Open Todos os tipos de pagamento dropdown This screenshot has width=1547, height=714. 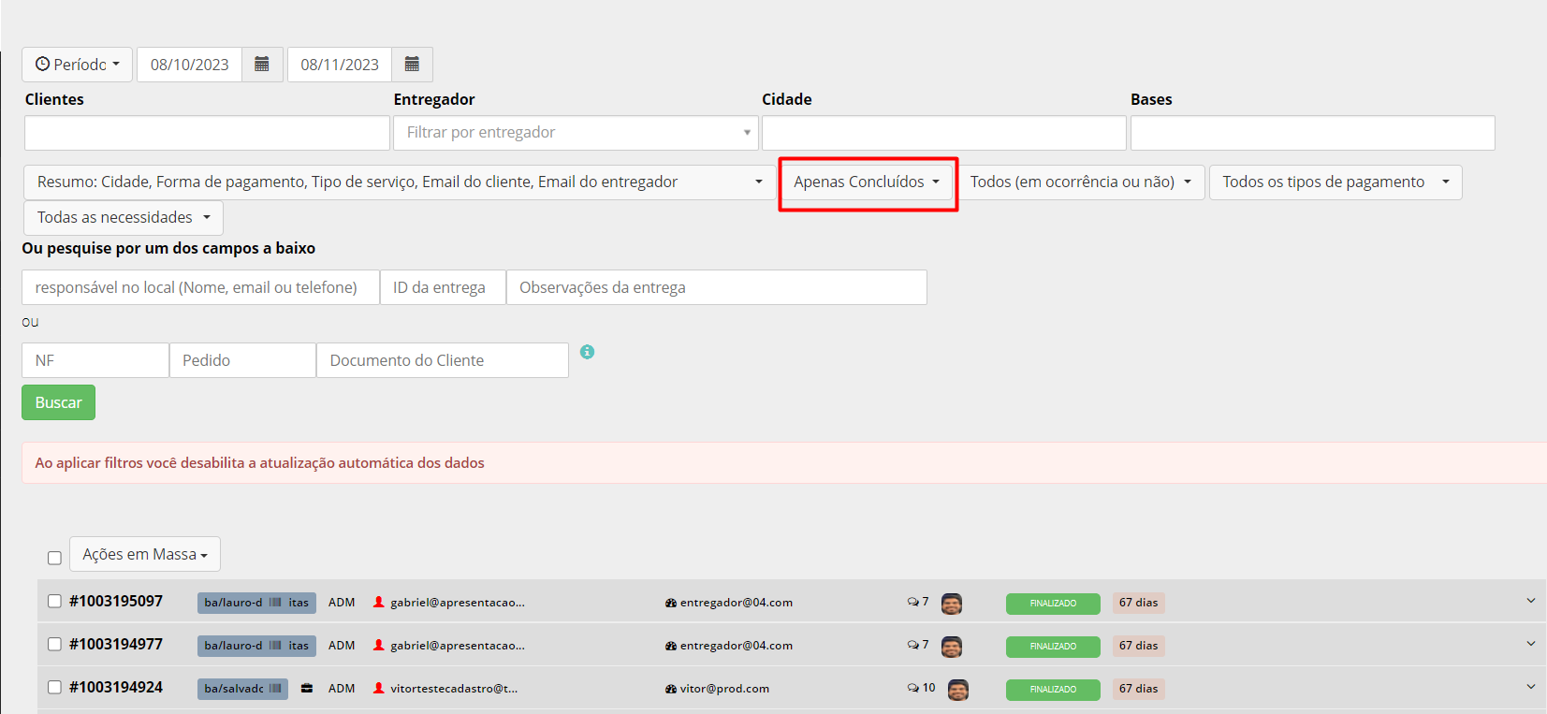click(1335, 182)
